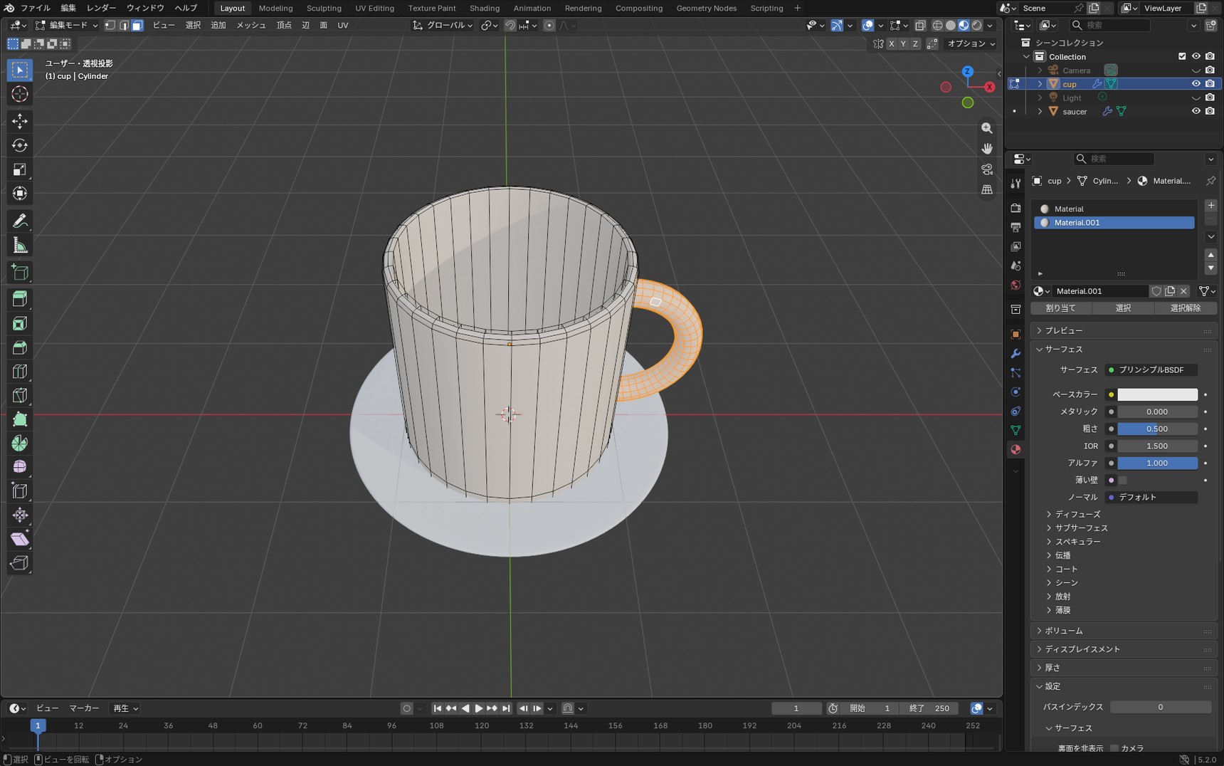Image resolution: width=1224 pixels, height=766 pixels.
Task: Select the Shrink/Fatten tool
Action: point(20,515)
